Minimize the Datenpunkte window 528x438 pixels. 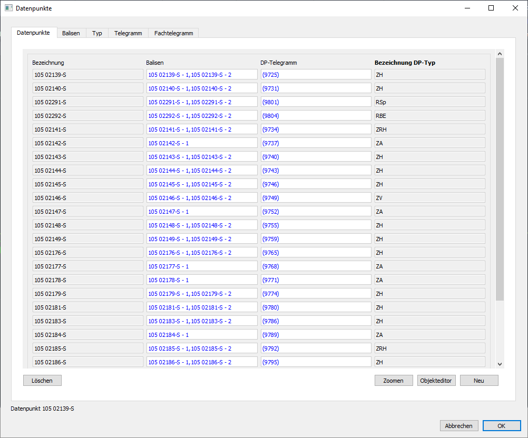467,8
